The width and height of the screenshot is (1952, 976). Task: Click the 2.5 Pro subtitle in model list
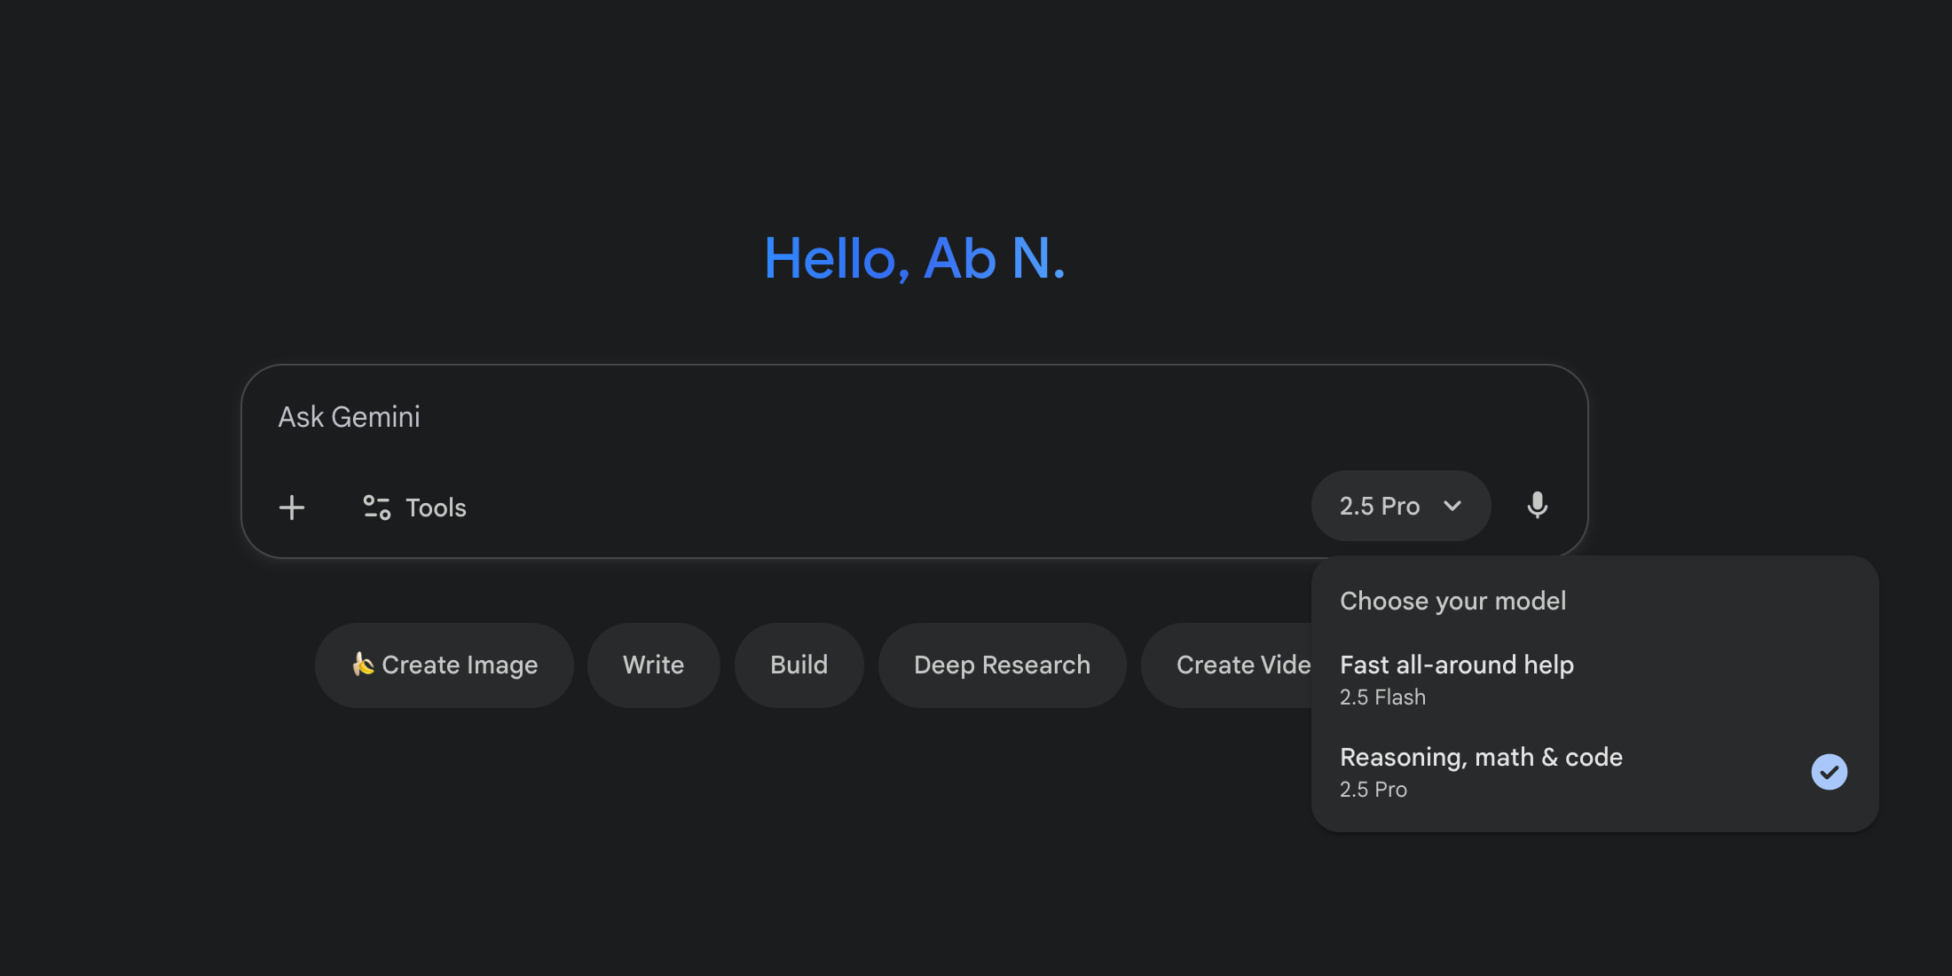(1373, 790)
